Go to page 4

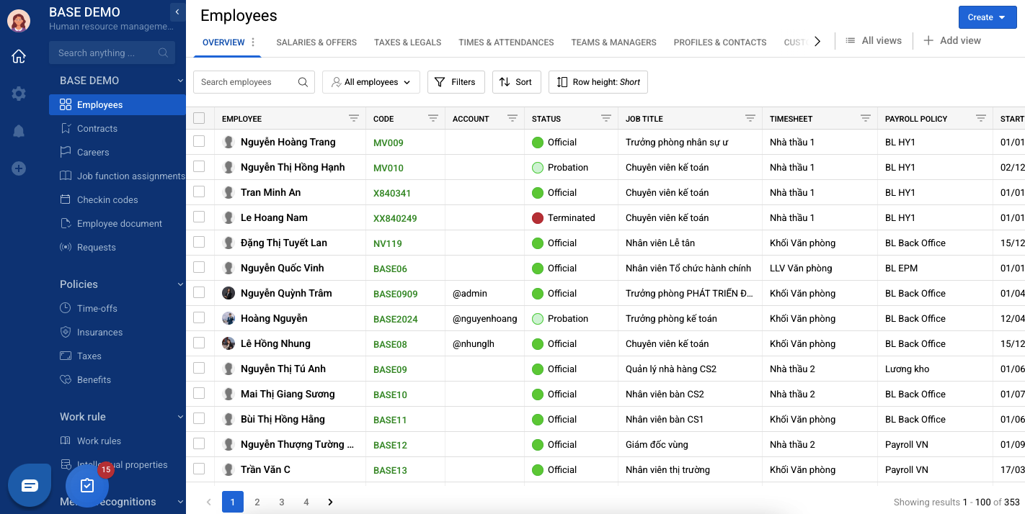click(x=306, y=502)
